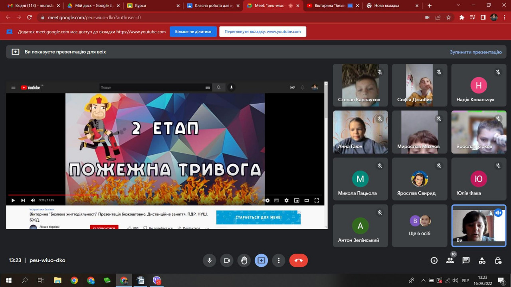Viewport: 511px width, 287px height.
Task: Stop presenting via the present-screen button
Action: pos(261,260)
